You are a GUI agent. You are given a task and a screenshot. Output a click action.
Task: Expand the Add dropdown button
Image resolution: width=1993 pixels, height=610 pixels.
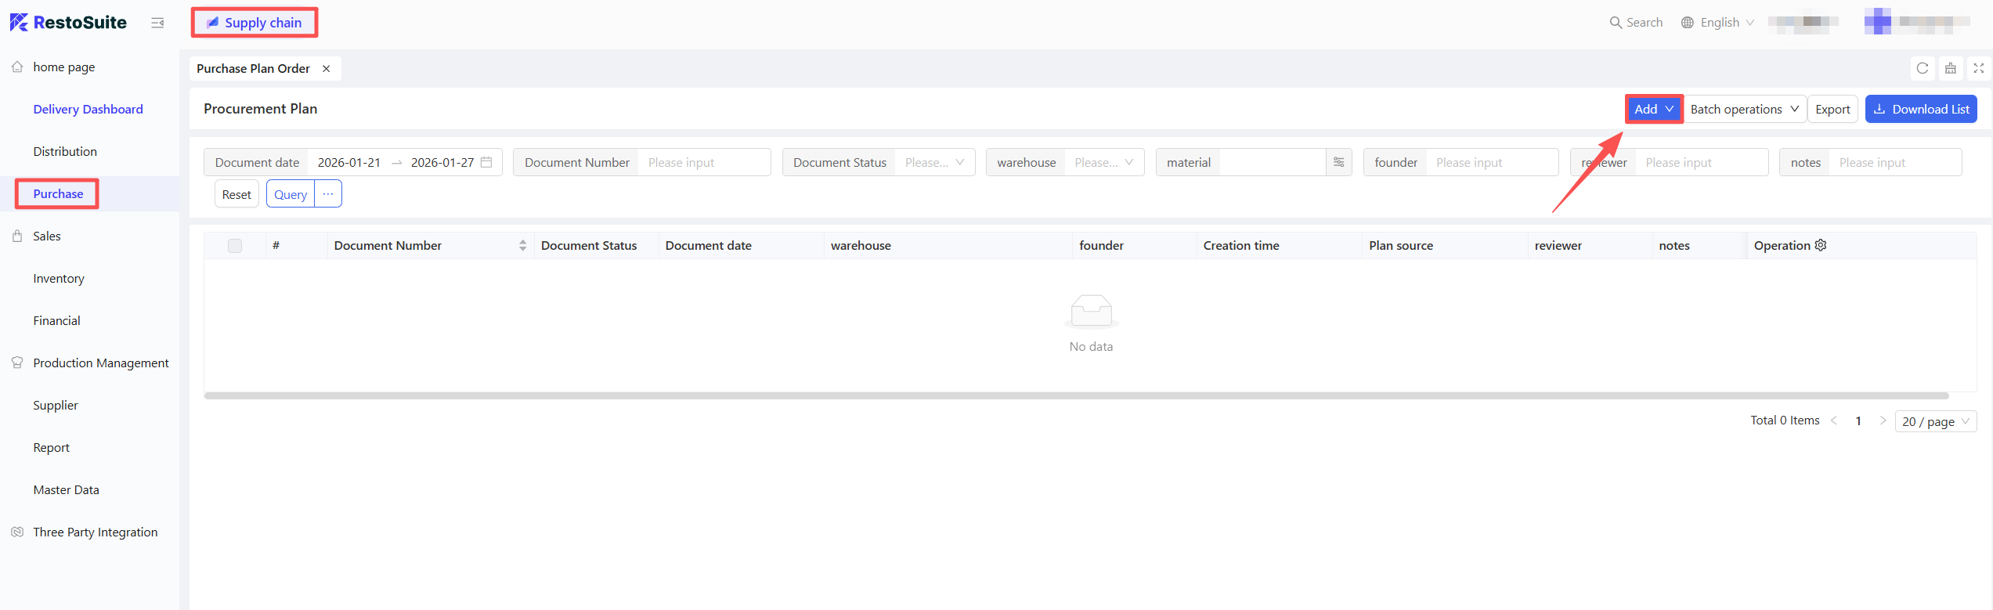1653,109
